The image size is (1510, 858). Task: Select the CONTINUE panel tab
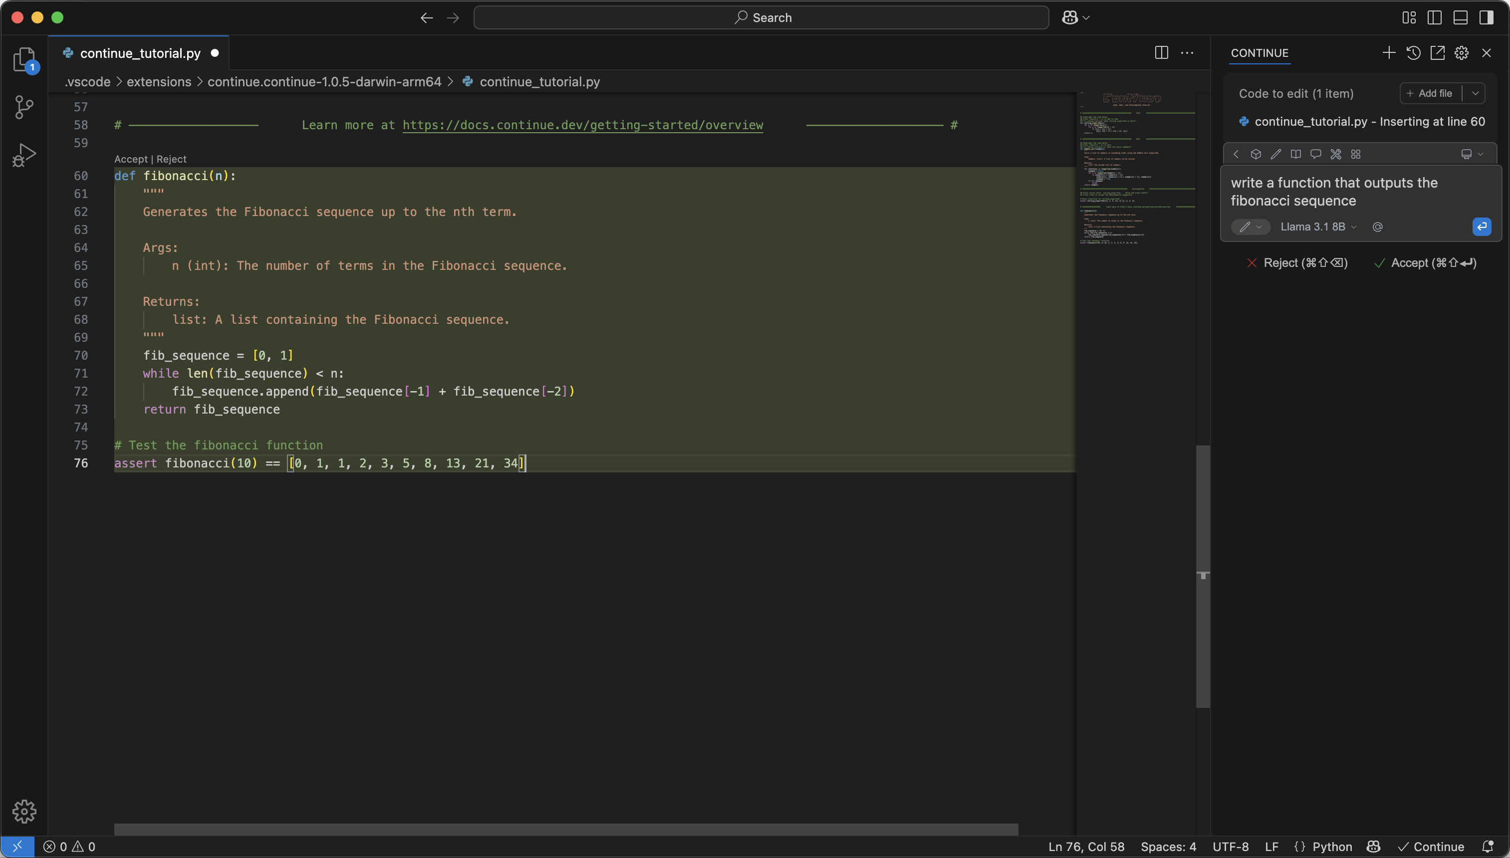tap(1259, 52)
